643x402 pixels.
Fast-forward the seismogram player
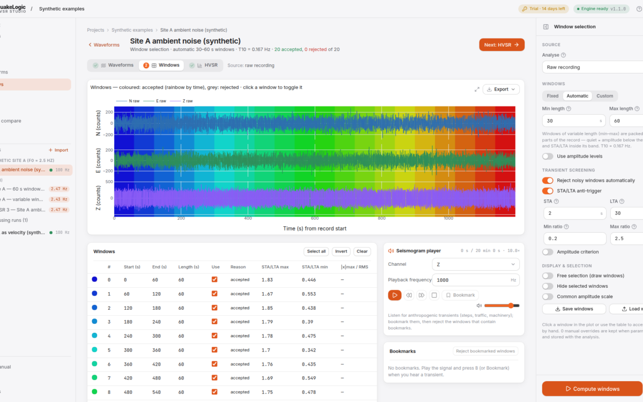point(422,295)
